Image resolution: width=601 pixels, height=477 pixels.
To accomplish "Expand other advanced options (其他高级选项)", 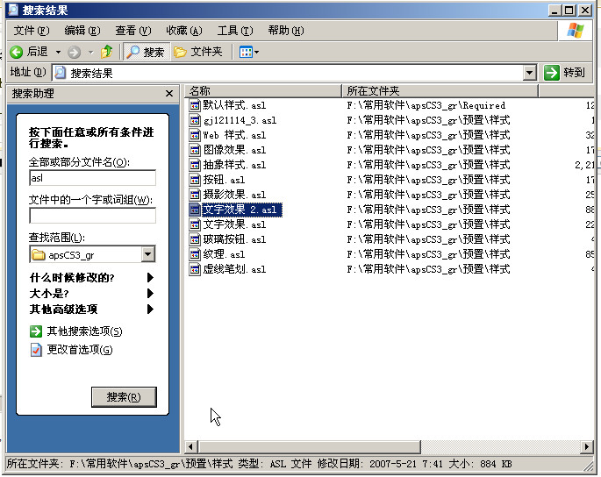I will [x=150, y=310].
